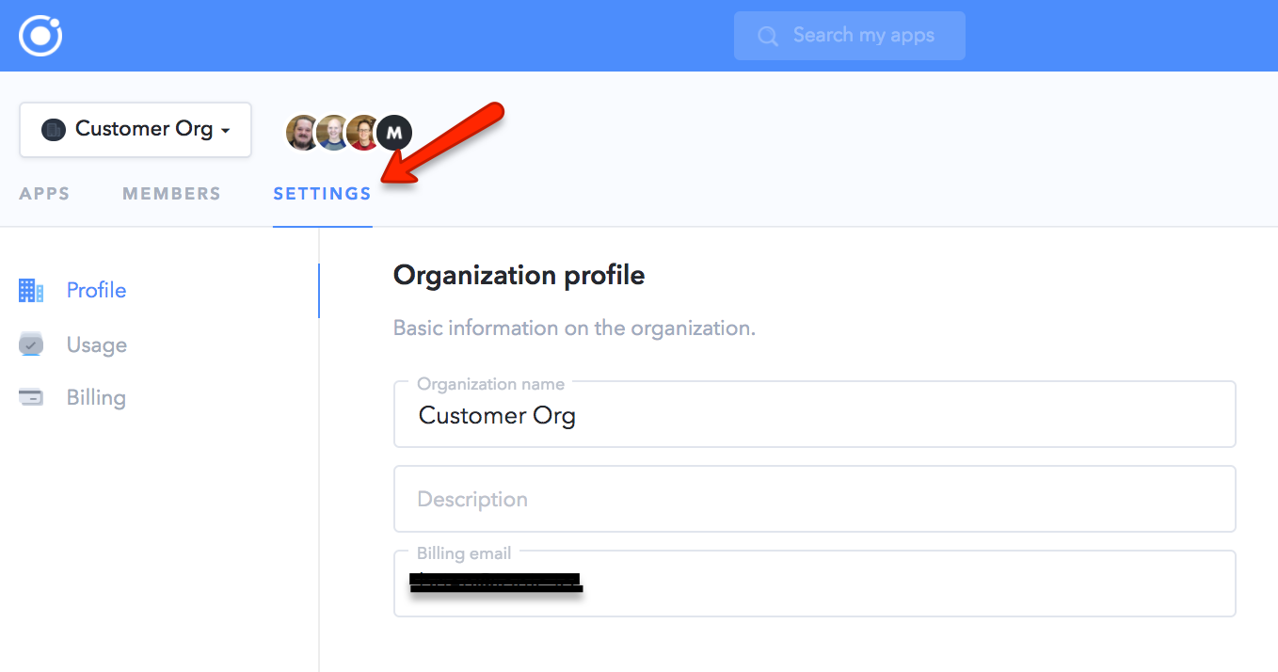Click the Profile building icon in sidebar
The height and width of the screenshot is (672, 1278).
(31, 291)
